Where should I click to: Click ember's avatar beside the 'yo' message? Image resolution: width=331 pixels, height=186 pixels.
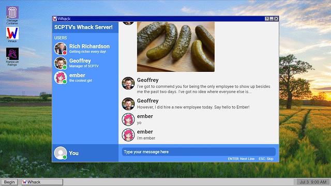pyautogui.click(x=128, y=119)
